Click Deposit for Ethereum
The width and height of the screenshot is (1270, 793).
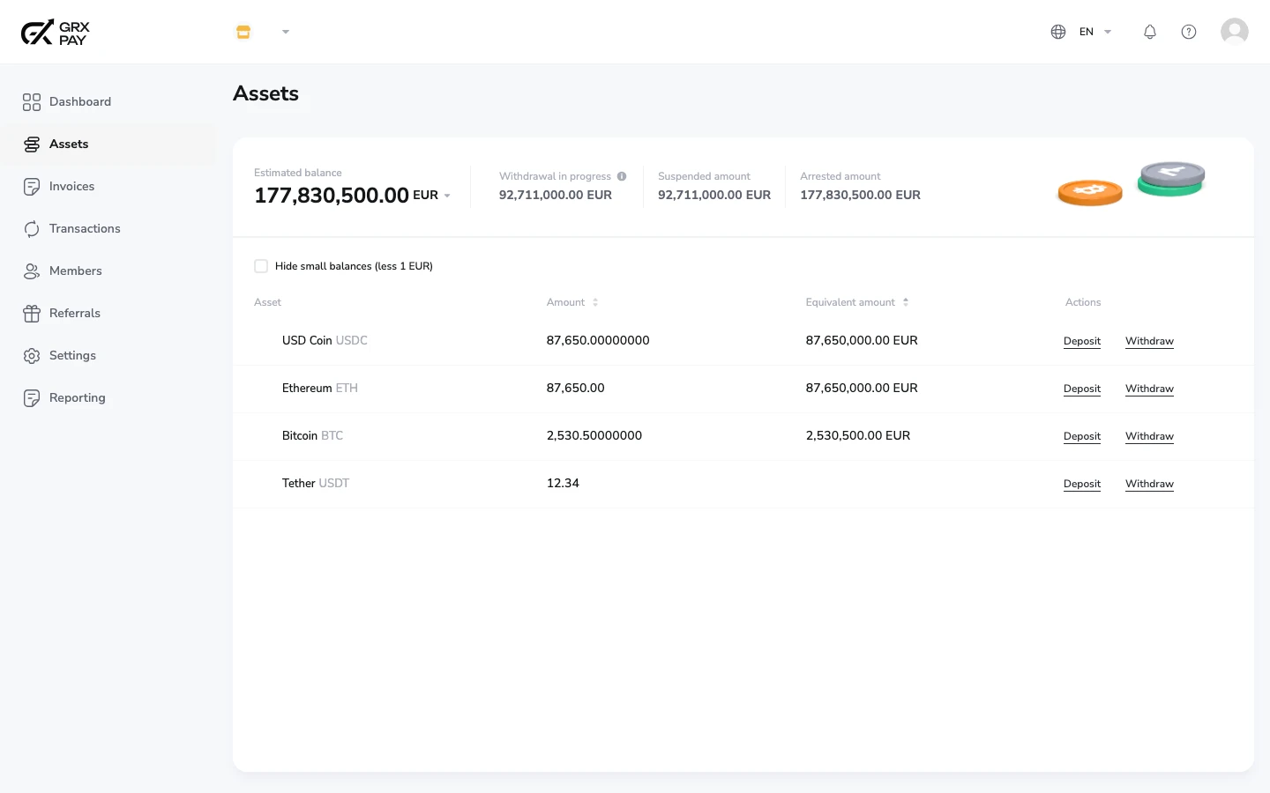1082,389
